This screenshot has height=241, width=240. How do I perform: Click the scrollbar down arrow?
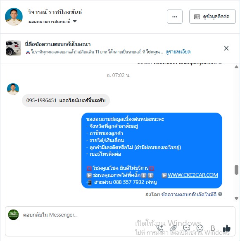coord(236,198)
